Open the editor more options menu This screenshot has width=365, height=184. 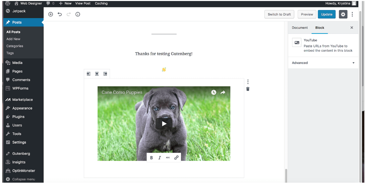point(352,14)
